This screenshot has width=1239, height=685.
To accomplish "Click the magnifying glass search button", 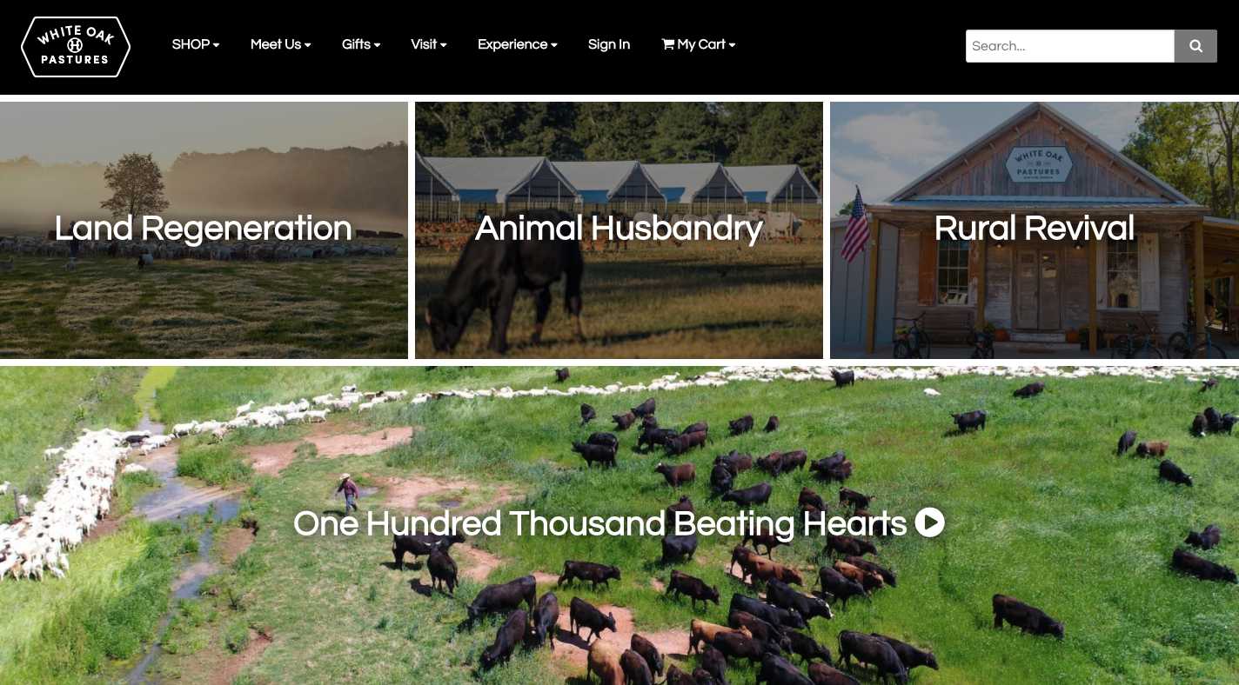I will (x=1195, y=46).
